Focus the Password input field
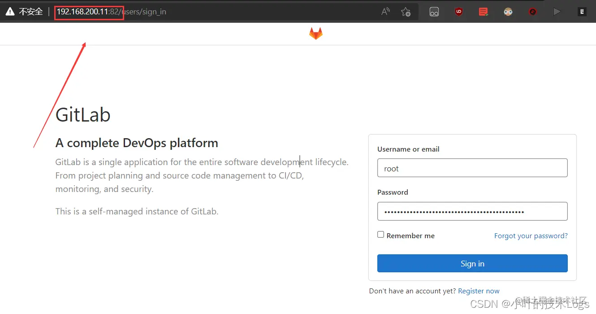This screenshot has height=314, width=596. [472, 211]
